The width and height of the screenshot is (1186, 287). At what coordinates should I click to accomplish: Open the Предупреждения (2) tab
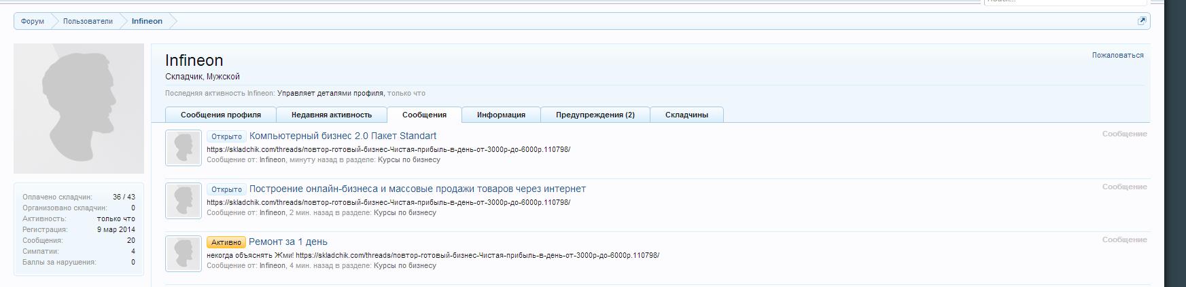pos(595,115)
